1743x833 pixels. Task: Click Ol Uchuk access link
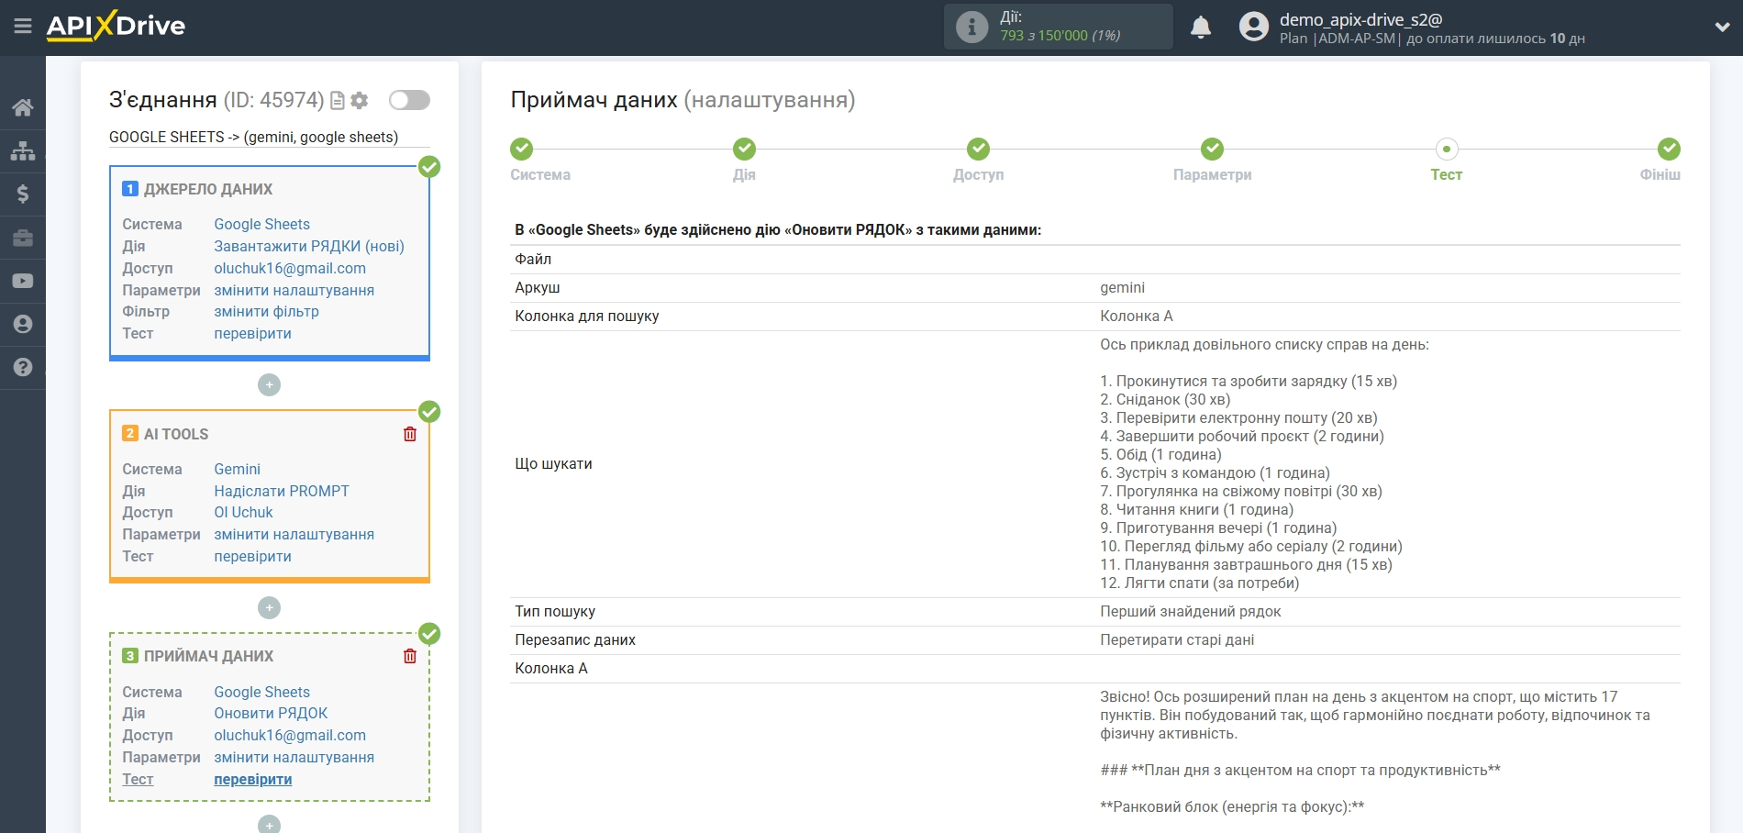[x=243, y=512]
